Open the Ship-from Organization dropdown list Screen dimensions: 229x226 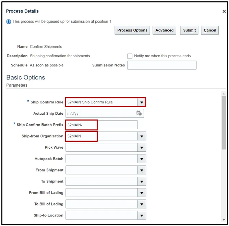point(142,136)
